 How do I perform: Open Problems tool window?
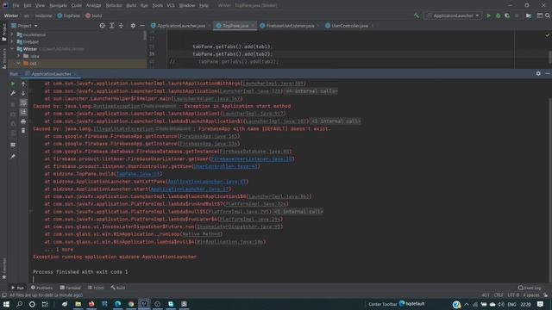click(x=41, y=288)
